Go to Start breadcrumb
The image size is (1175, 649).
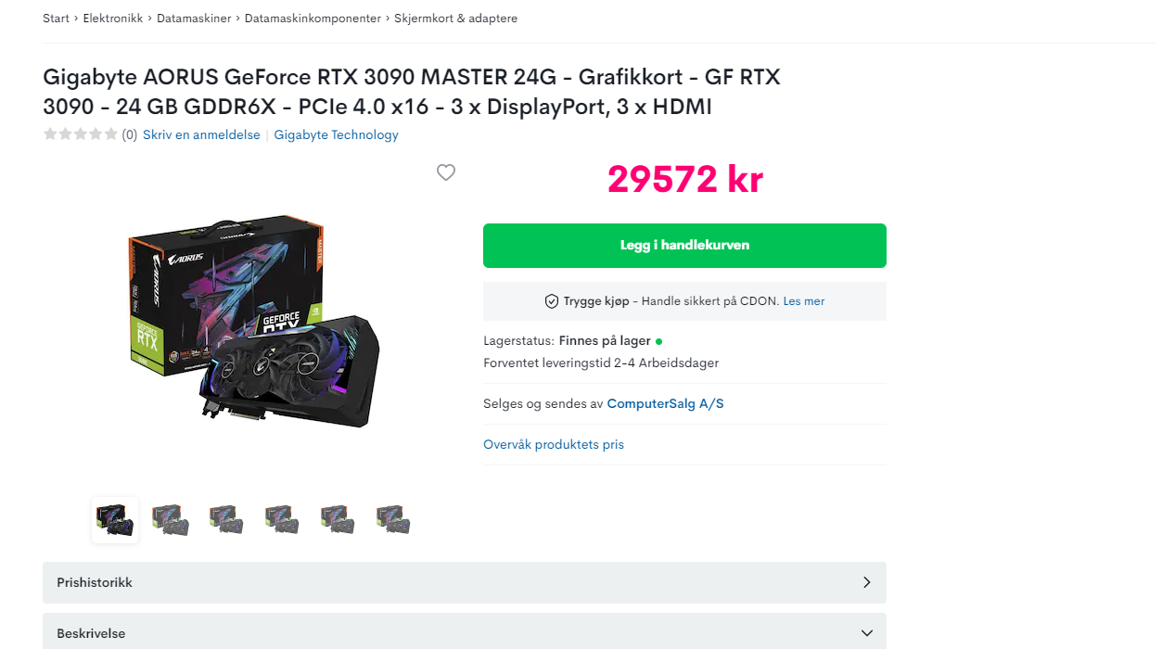pyautogui.click(x=56, y=19)
